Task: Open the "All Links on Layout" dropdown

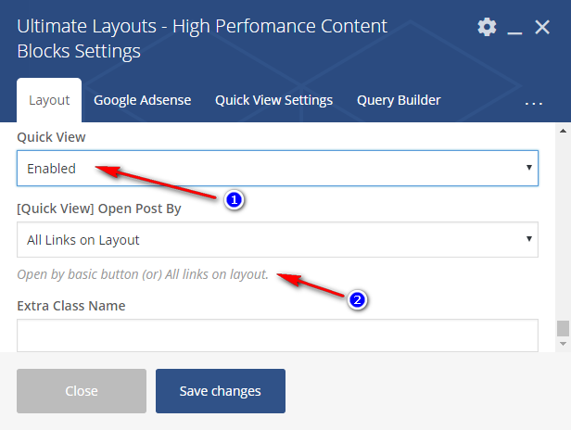Action: pyautogui.click(x=277, y=240)
